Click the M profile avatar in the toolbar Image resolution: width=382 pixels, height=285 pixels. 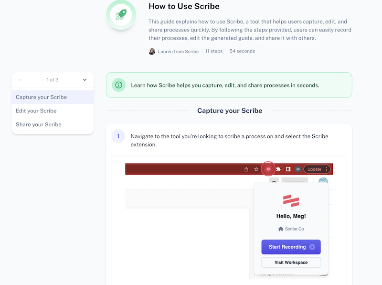[x=298, y=169]
